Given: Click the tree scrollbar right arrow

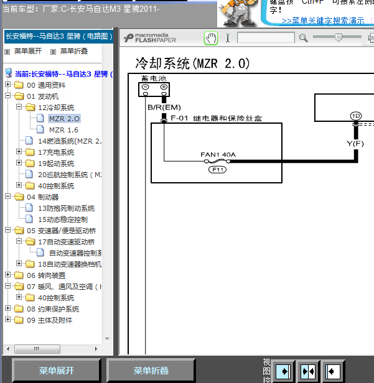Looking at the screenshot, I should (x=96, y=349).
